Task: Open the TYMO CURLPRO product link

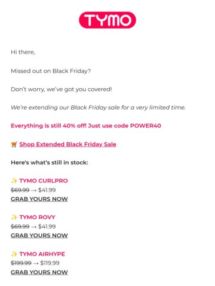Action: pyautogui.click(x=44, y=181)
